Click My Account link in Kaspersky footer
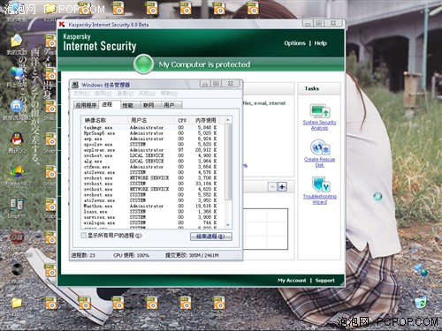This screenshot has width=442, height=331. click(292, 281)
